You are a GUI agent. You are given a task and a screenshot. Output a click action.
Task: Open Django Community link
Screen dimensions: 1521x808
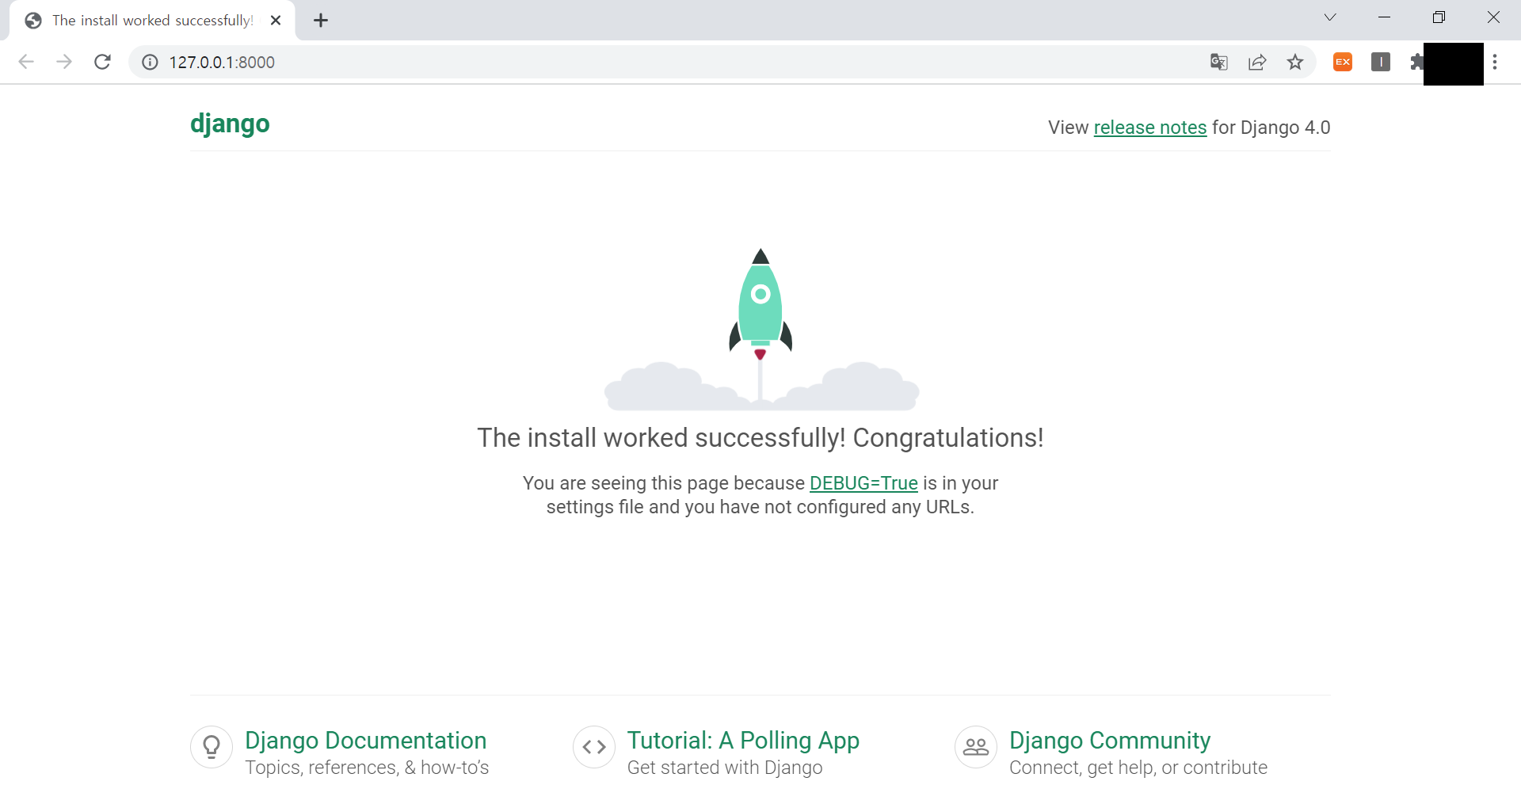[1110, 740]
